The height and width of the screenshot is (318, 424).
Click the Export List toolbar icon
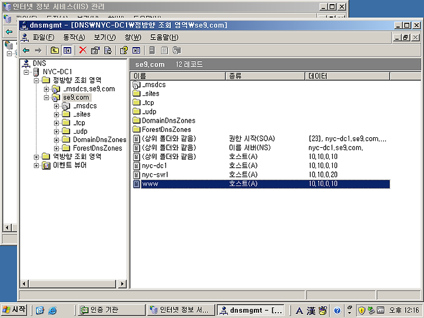[x=108, y=50]
